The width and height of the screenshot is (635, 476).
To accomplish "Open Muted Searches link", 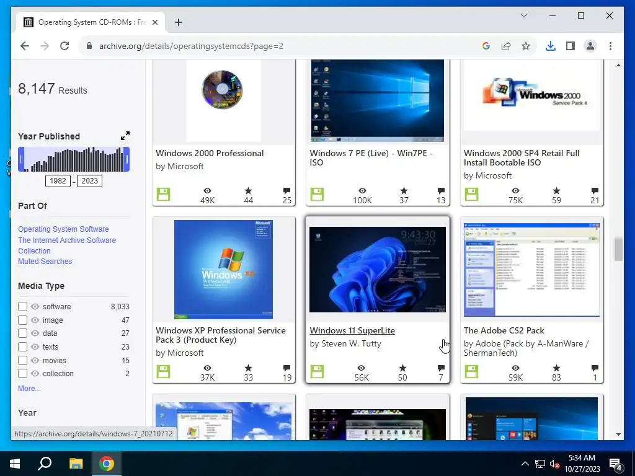I will (45, 262).
